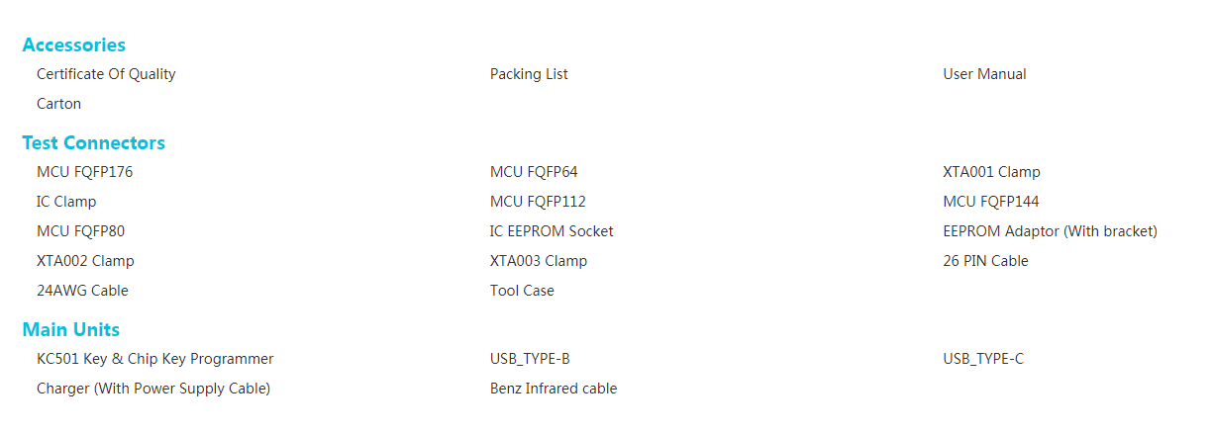
Task: Click the Benz Infrared cable entry
Action: (554, 389)
